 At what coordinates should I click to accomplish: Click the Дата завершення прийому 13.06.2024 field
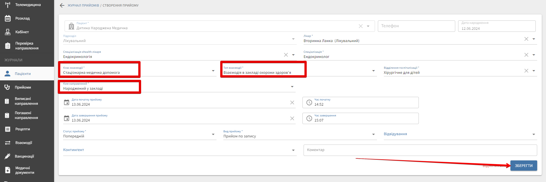[x=179, y=118]
